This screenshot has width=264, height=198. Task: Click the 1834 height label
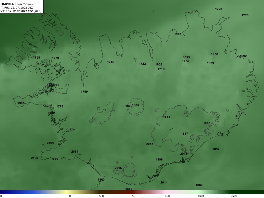(167, 117)
